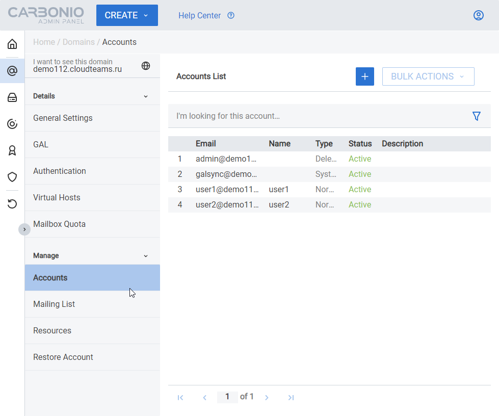Collapse the Manage section

click(x=146, y=256)
